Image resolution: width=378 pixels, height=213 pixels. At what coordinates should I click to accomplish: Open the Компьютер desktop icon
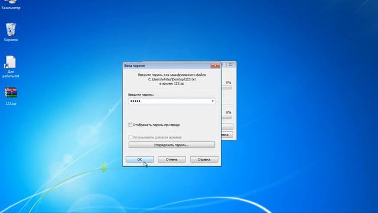click(11, 5)
